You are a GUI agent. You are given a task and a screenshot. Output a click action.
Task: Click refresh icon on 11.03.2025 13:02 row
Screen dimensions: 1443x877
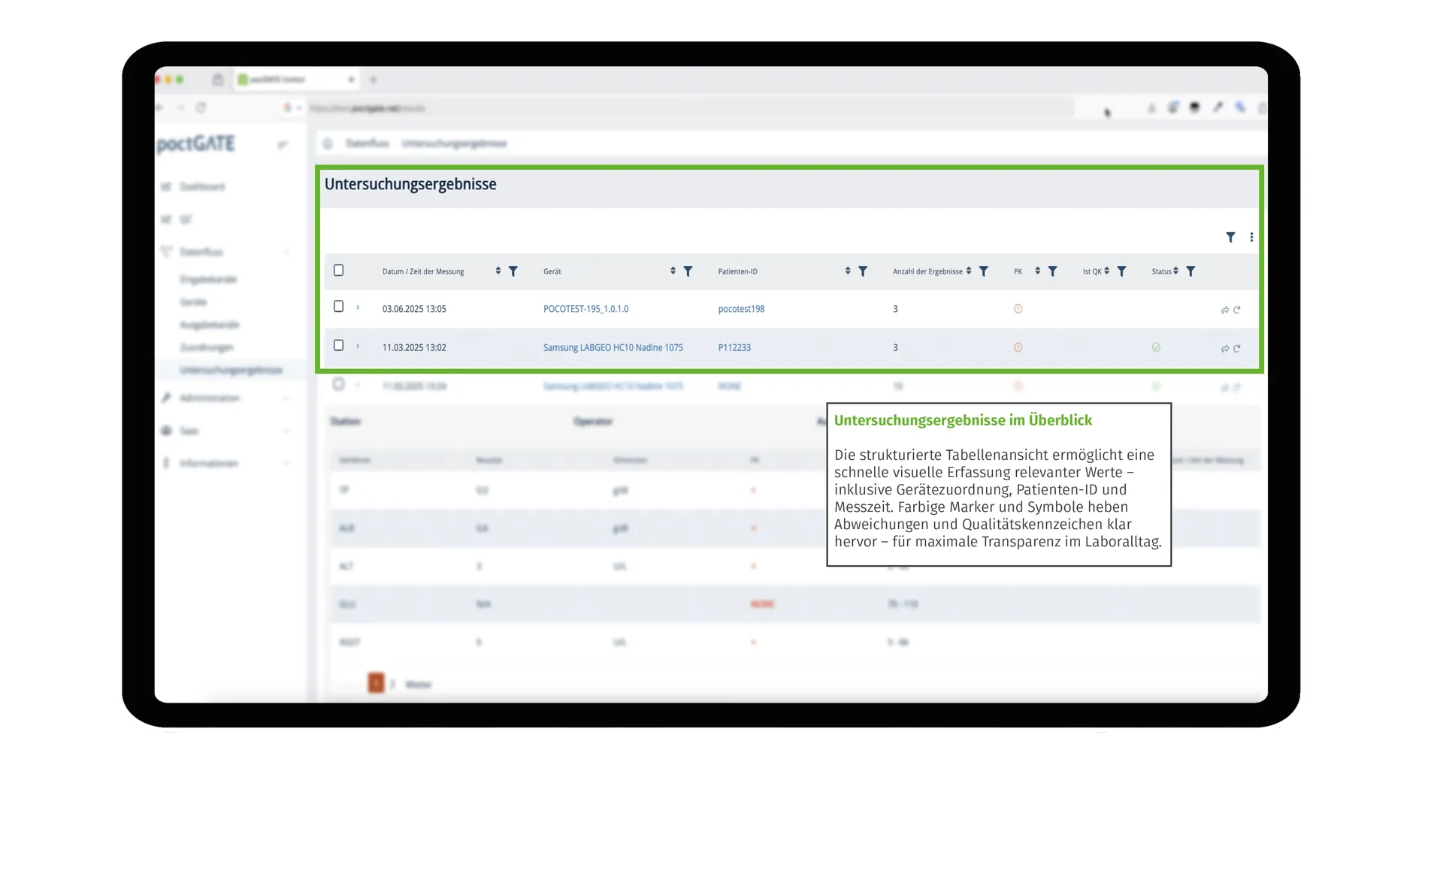[x=1237, y=349]
